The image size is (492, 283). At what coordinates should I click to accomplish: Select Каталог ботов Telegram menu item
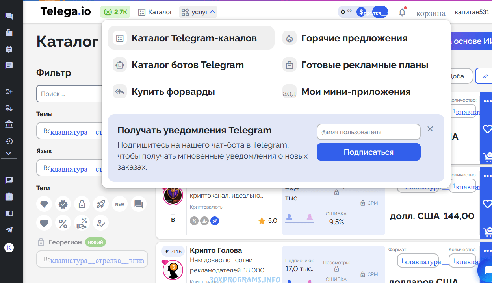(x=188, y=65)
